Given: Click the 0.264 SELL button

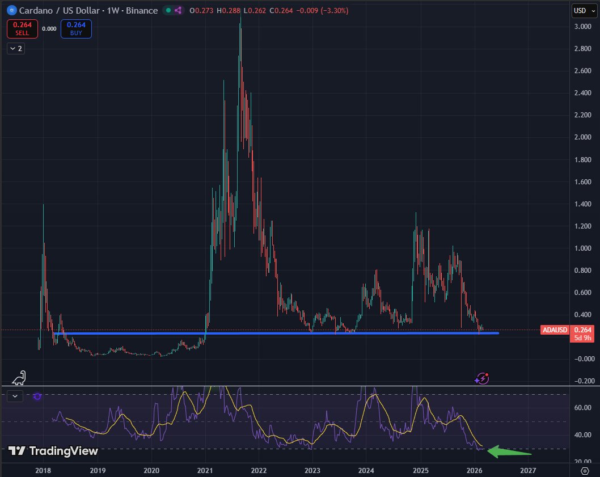Looking at the screenshot, I should click(22, 29).
